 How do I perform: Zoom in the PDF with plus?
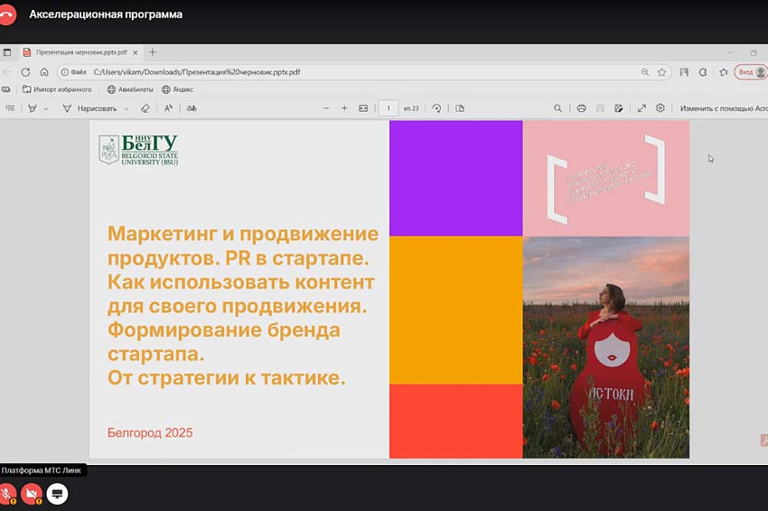coord(344,108)
